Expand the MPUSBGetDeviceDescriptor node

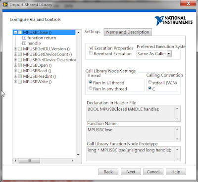coord(15,60)
